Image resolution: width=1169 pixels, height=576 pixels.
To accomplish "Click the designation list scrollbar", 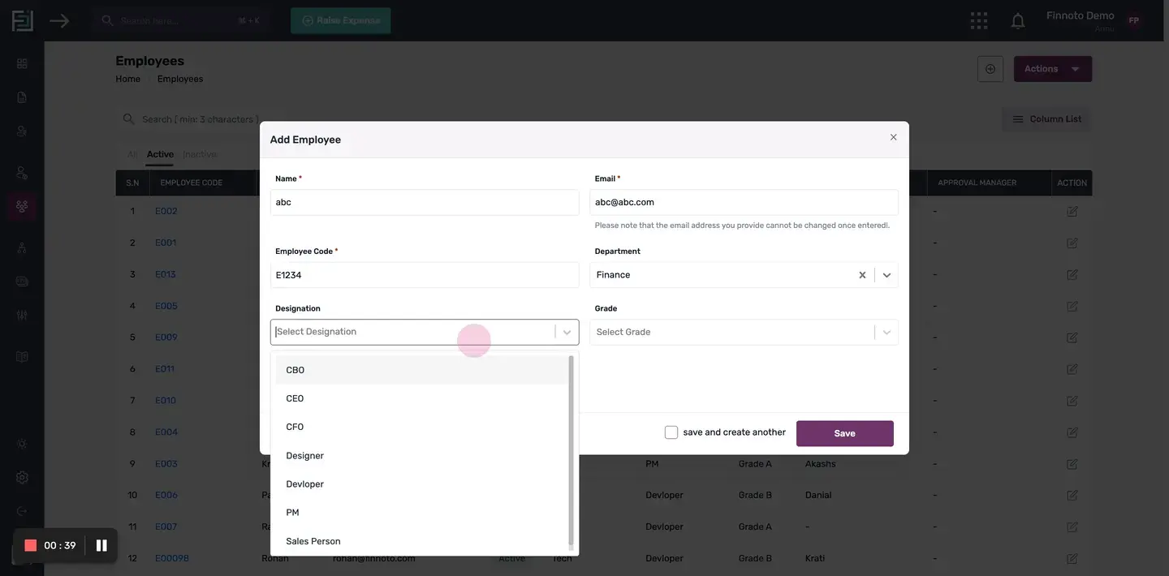I will [x=572, y=450].
